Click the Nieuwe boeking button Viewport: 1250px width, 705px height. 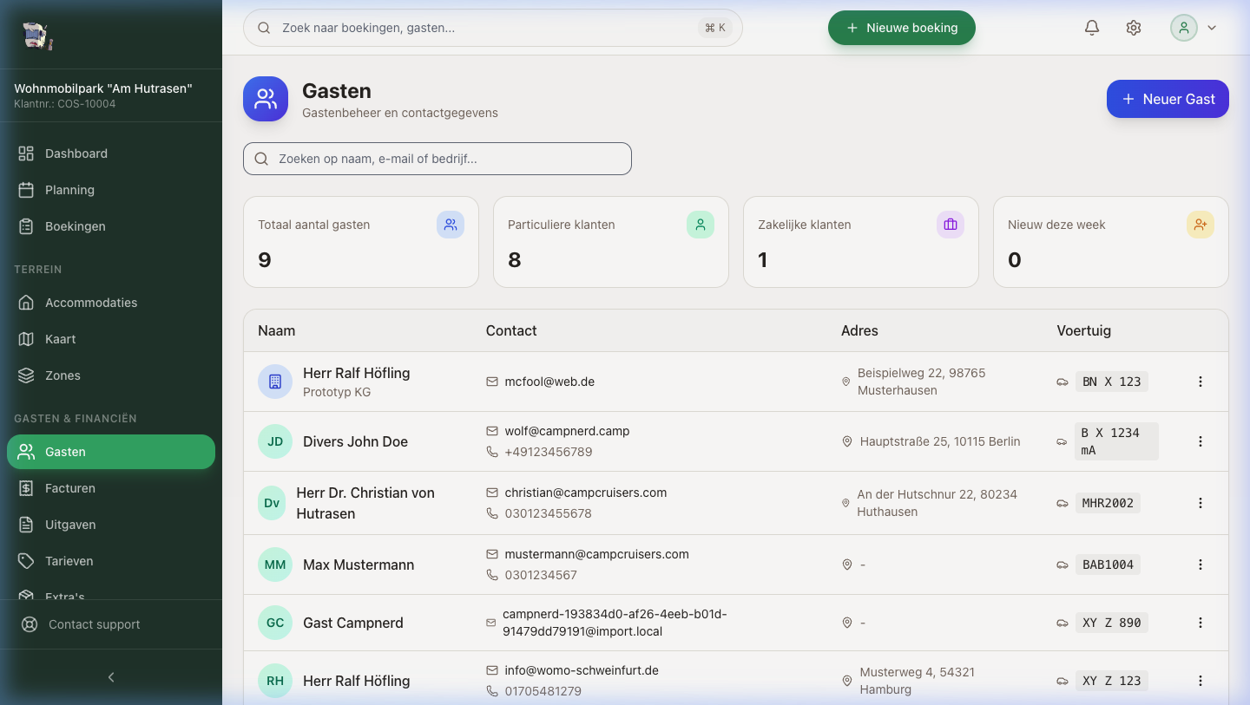(902, 28)
